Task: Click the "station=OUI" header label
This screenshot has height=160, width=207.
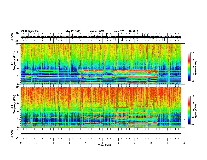Action: [97, 31]
